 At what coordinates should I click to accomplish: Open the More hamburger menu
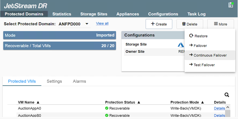pyautogui.click(x=220, y=24)
